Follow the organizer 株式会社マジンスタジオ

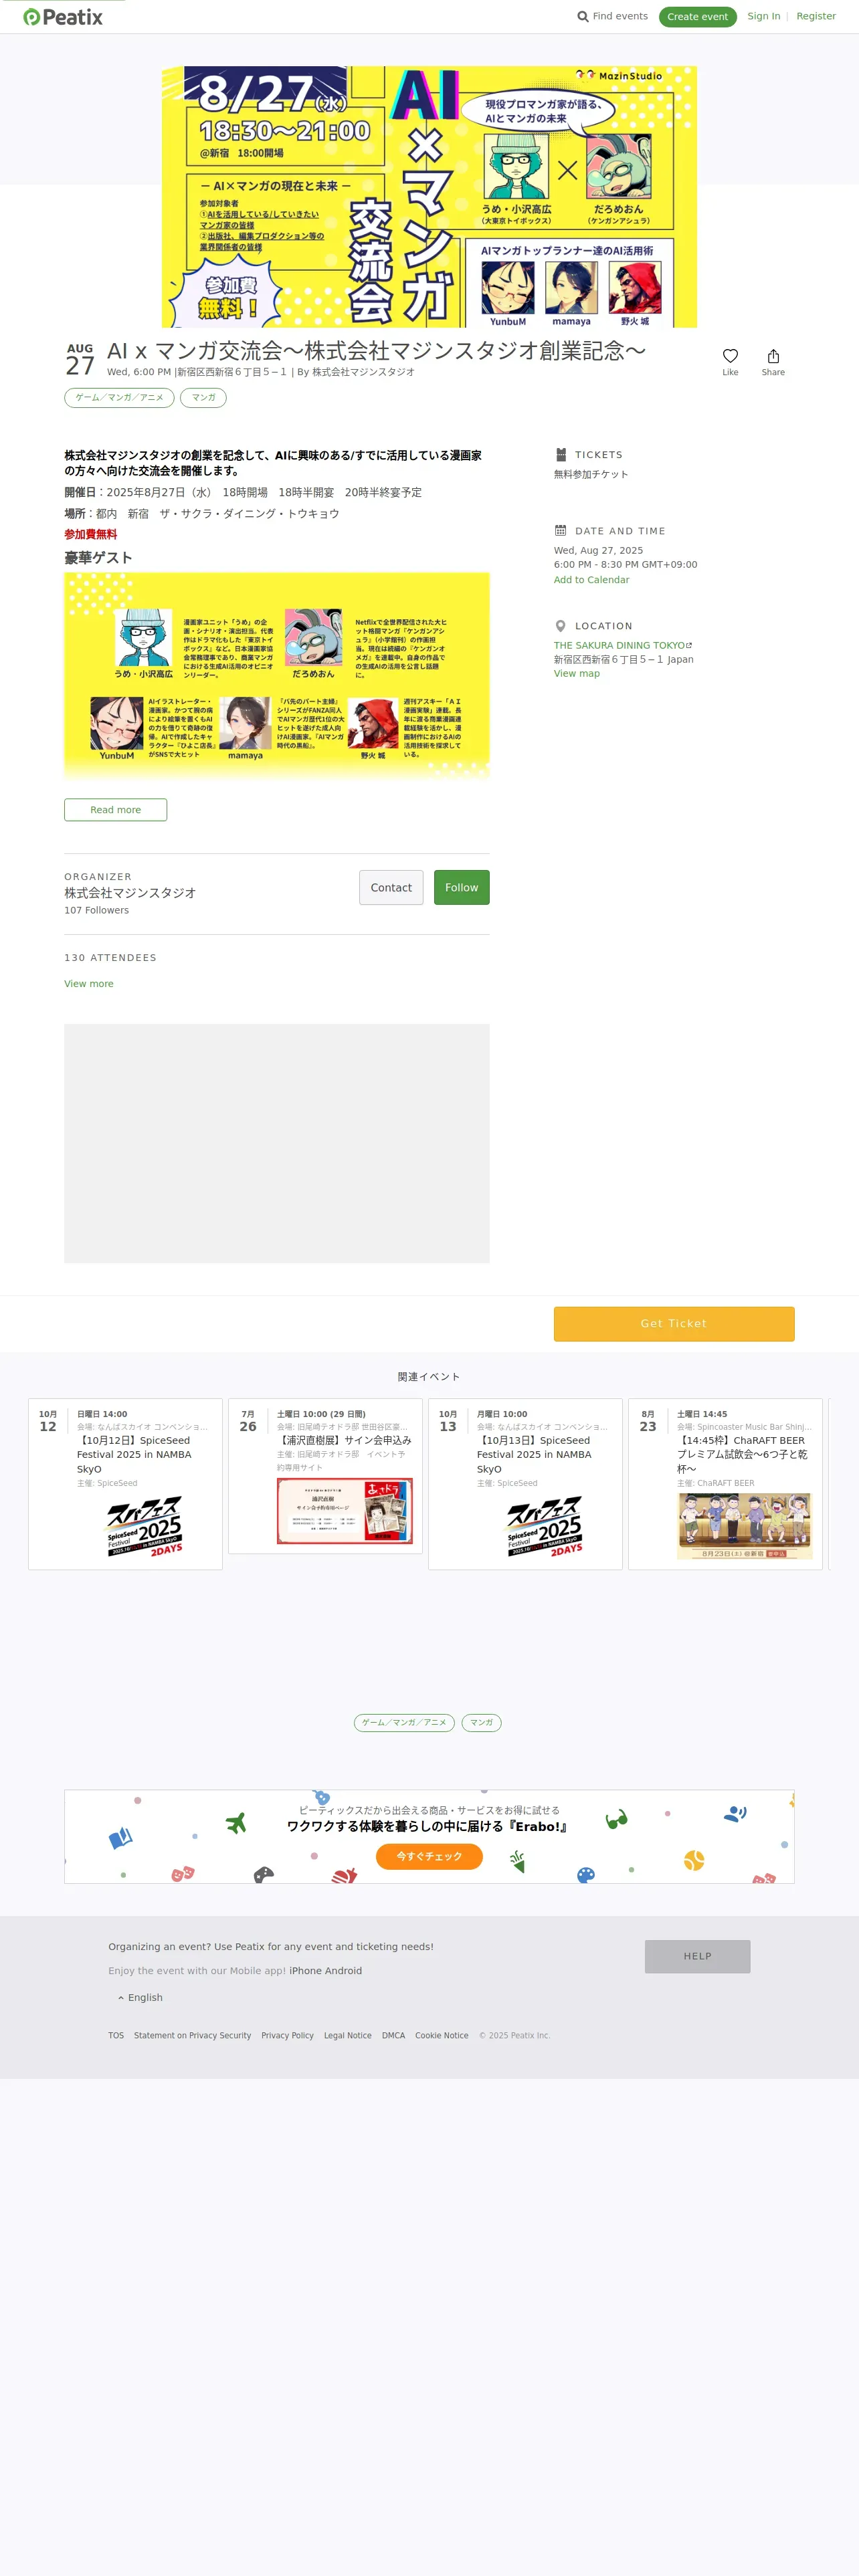(461, 888)
